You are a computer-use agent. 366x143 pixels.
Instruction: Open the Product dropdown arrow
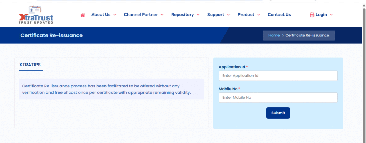tap(258, 15)
